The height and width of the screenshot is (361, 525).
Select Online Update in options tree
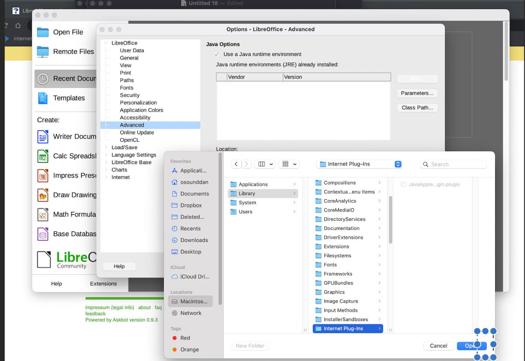tap(136, 132)
